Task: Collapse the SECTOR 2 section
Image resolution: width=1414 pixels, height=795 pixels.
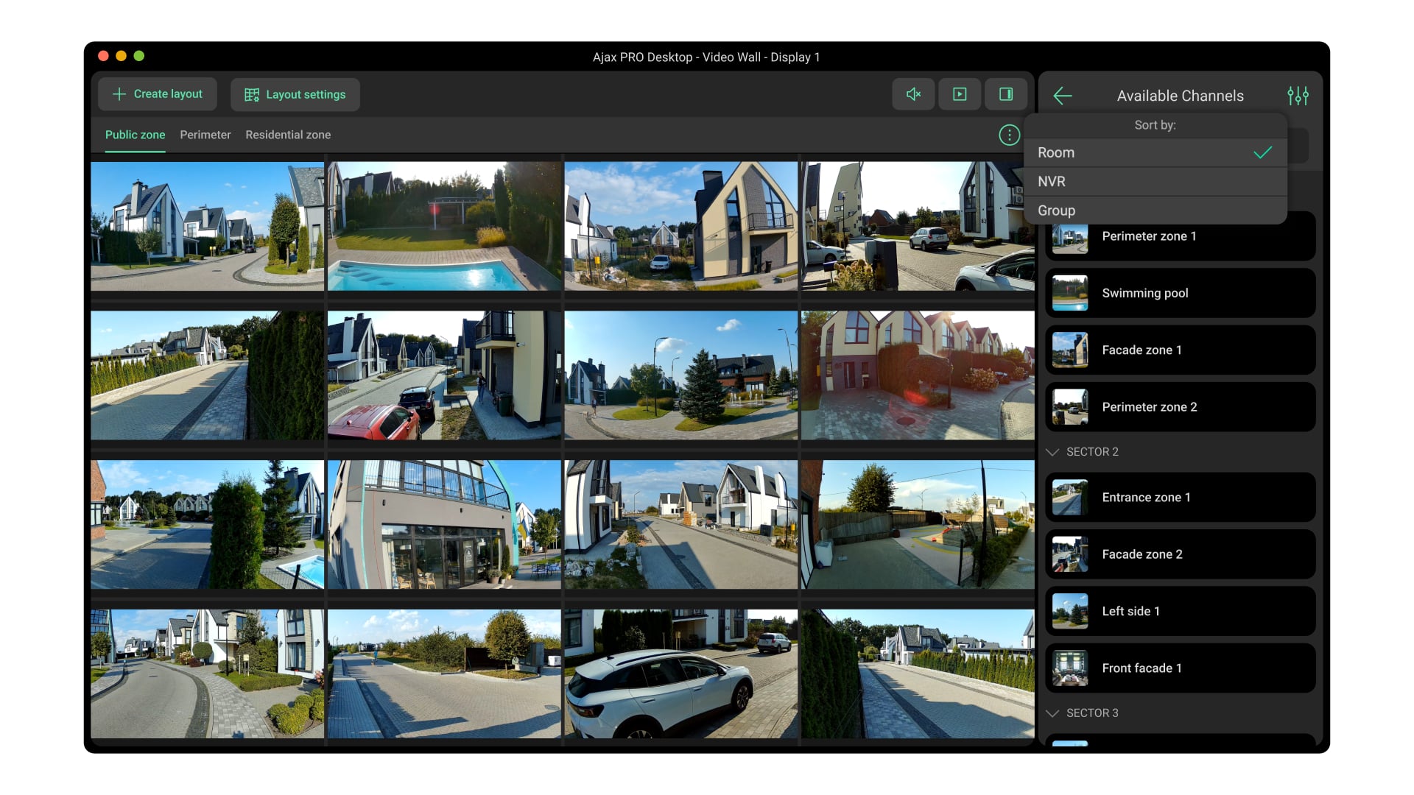Action: coord(1052,452)
